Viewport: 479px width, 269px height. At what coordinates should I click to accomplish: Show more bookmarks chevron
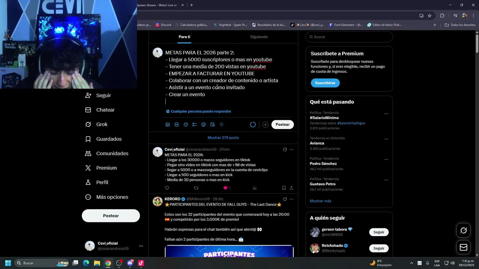click(434, 25)
